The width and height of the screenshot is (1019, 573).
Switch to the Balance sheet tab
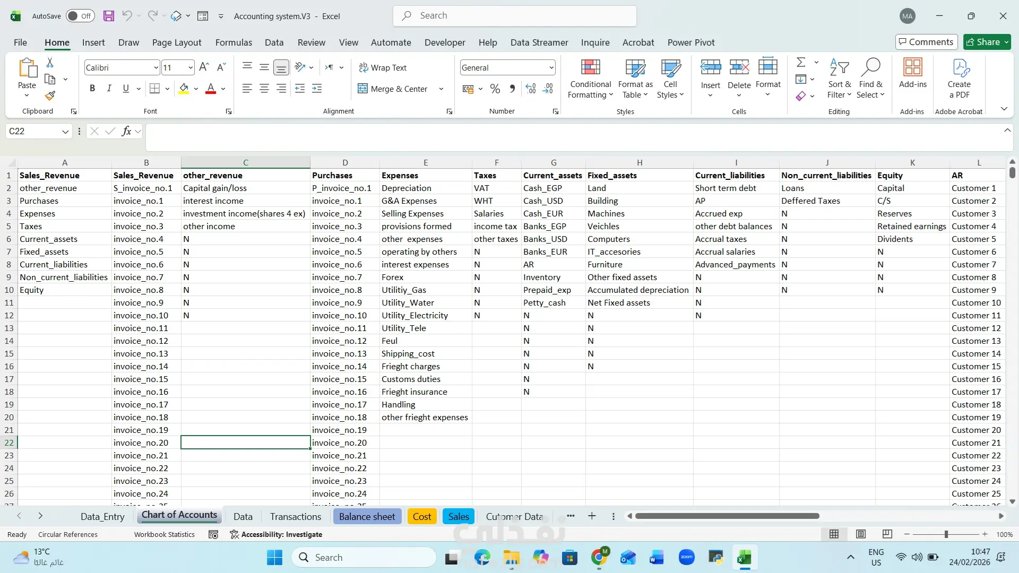[x=367, y=516]
